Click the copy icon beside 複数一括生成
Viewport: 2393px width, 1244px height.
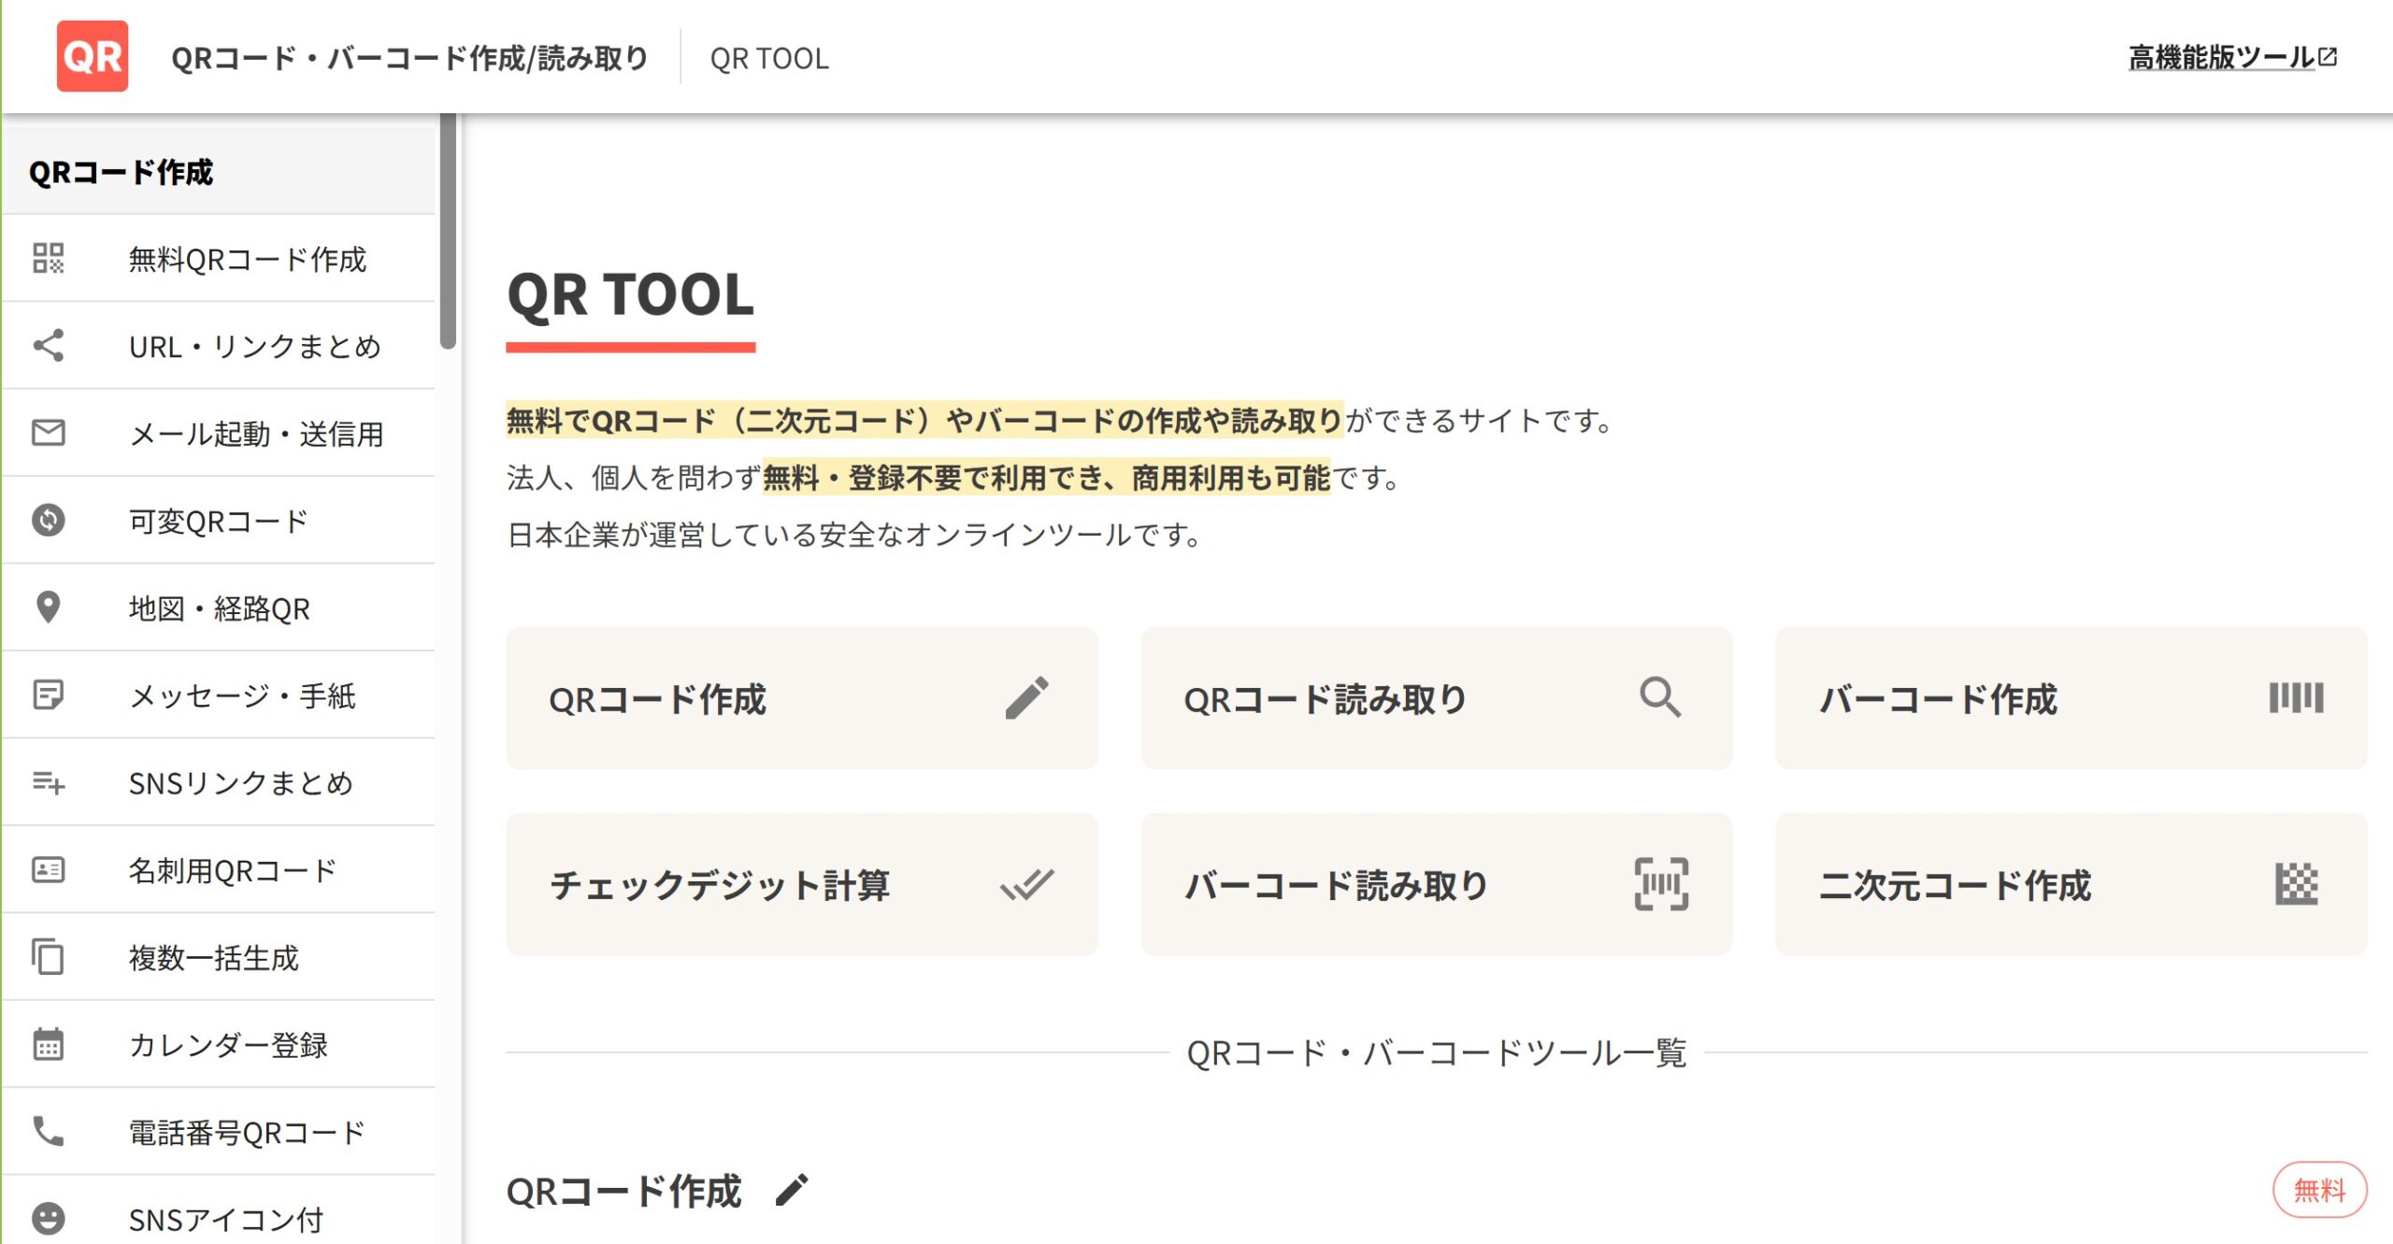48,957
